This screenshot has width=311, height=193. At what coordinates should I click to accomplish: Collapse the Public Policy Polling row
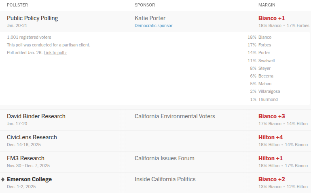point(32,18)
